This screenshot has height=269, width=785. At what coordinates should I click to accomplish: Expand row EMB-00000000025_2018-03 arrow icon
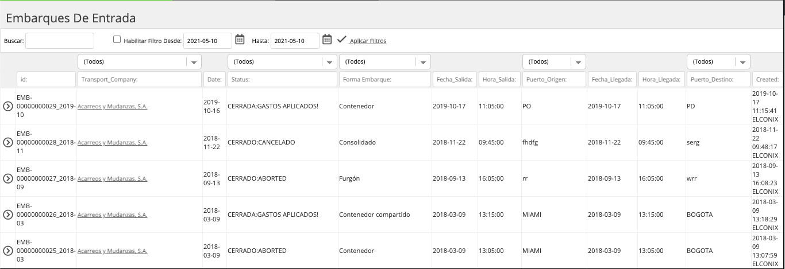pyautogui.click(x=8, y=251)
